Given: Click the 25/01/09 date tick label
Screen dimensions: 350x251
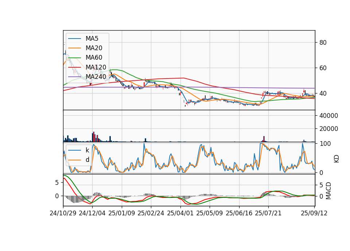Looking at the screenshot, I should (x=122, y=213).
